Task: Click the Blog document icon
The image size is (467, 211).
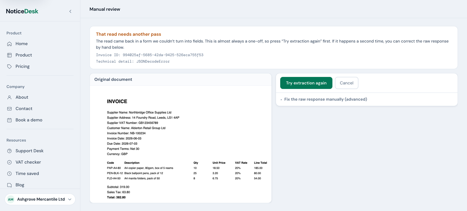Action: 9,185
